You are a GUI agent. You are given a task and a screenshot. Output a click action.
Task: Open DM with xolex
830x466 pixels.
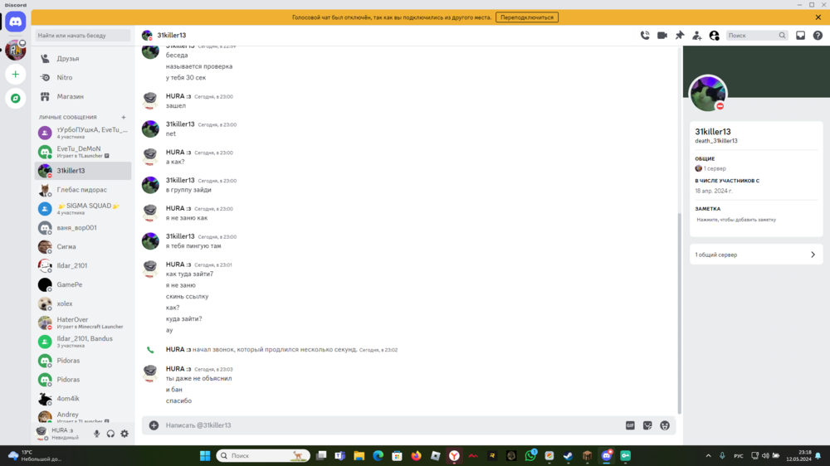point(82,304)
